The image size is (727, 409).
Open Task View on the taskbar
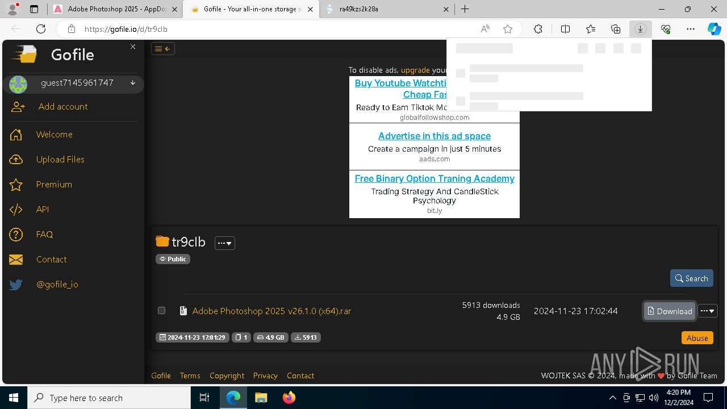204,398
